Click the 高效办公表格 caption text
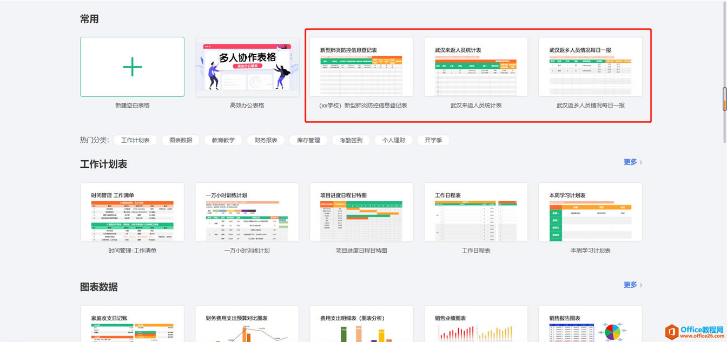Image resolution: width=727 pixels, height=342 pixels. point(247,106)
